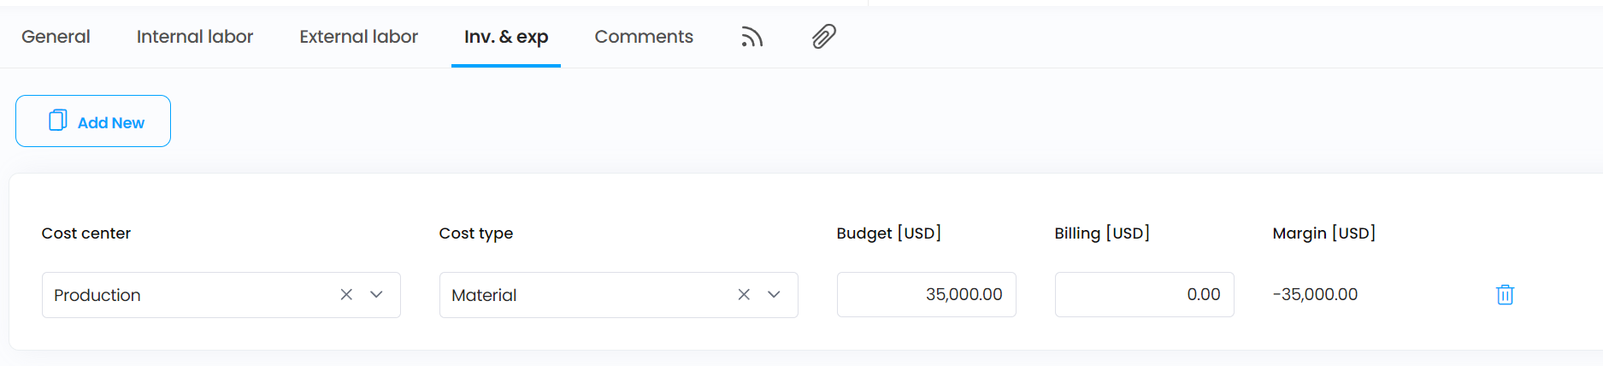Open the RSS feed icon tab
Viewport: 1603px width, 366px height.
[751, 37]
